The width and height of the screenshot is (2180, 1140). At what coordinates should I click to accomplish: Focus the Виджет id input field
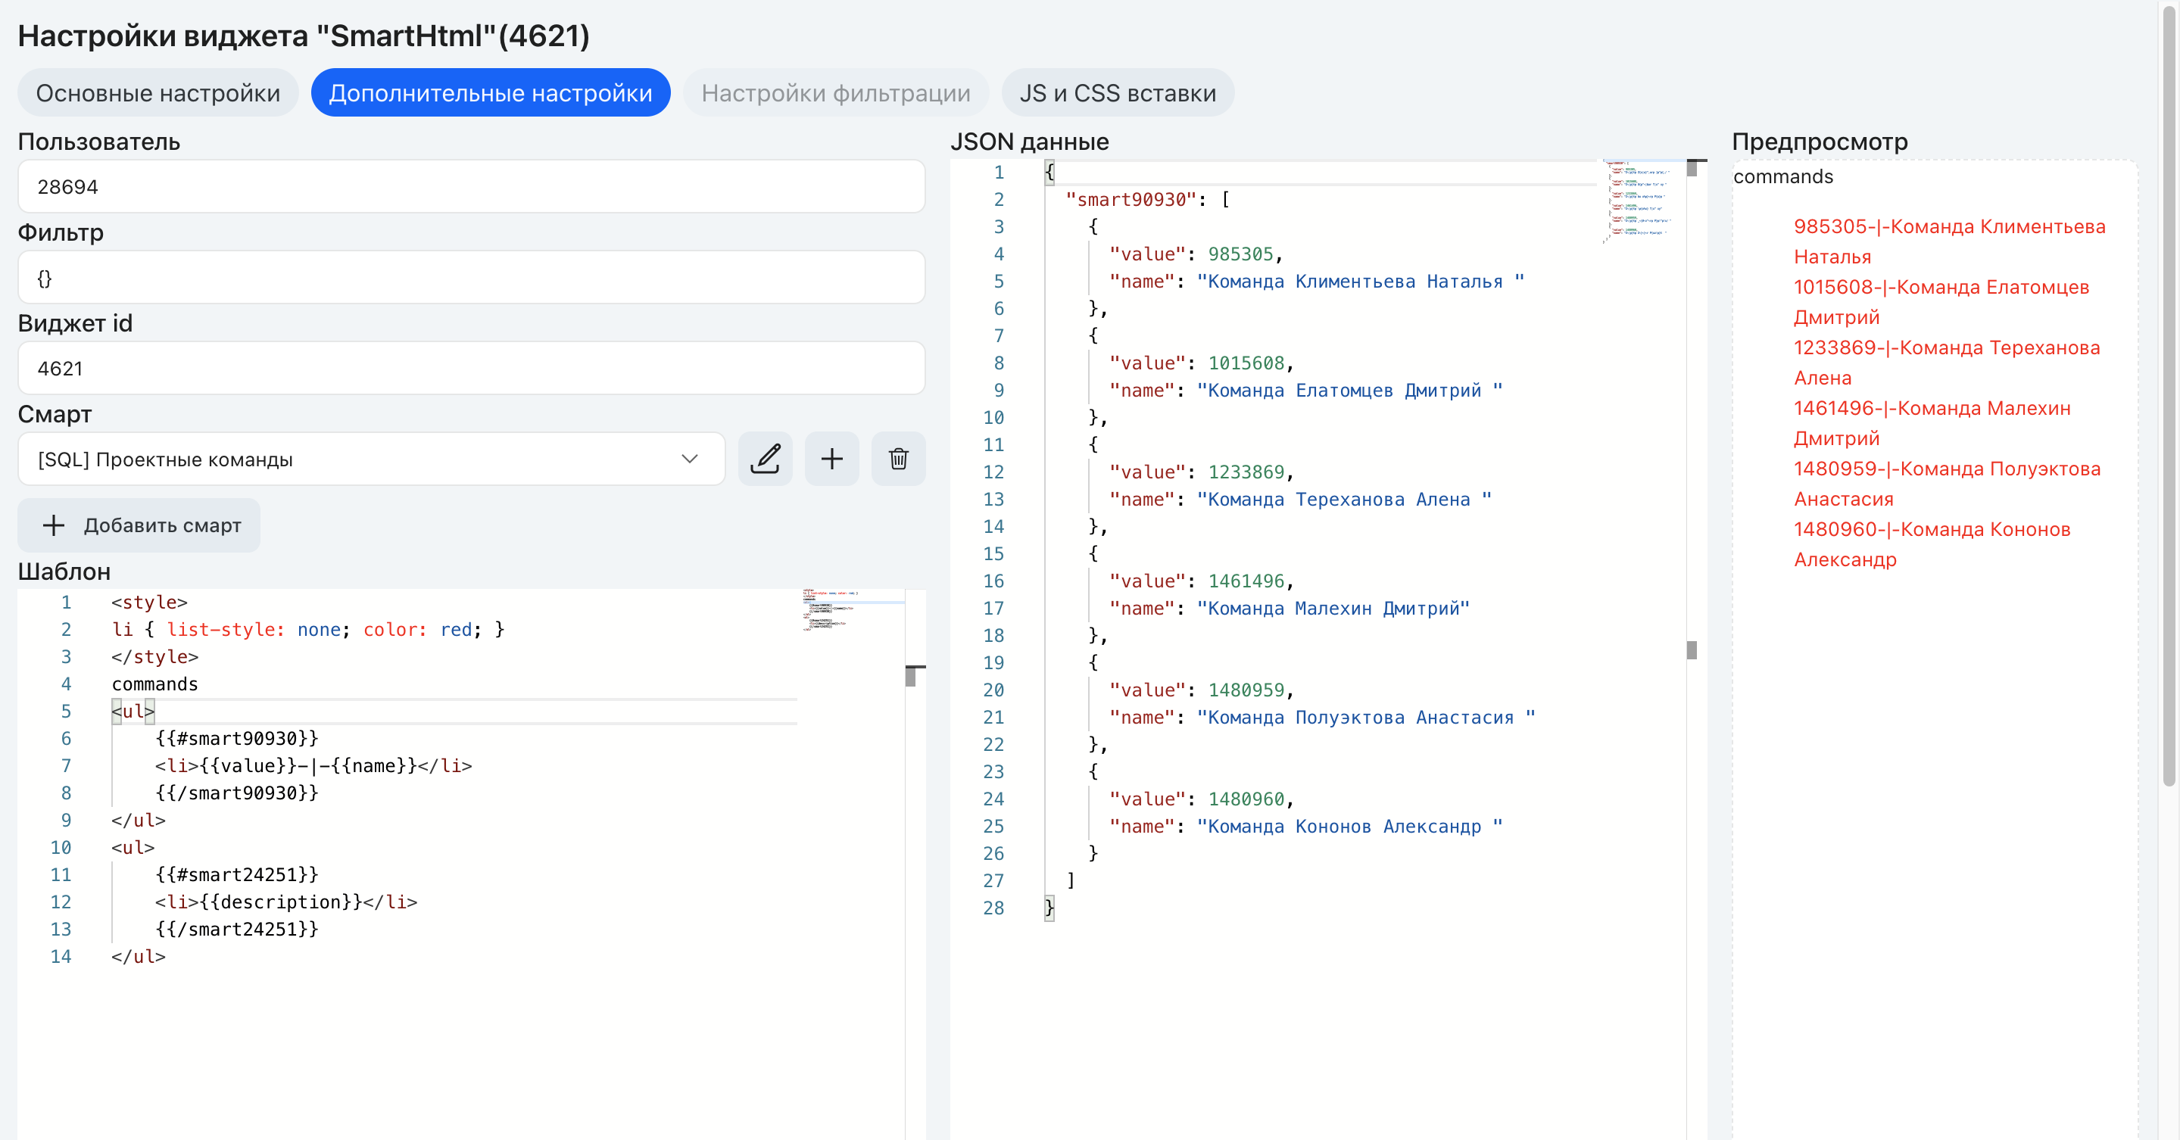tap(472, 369)
